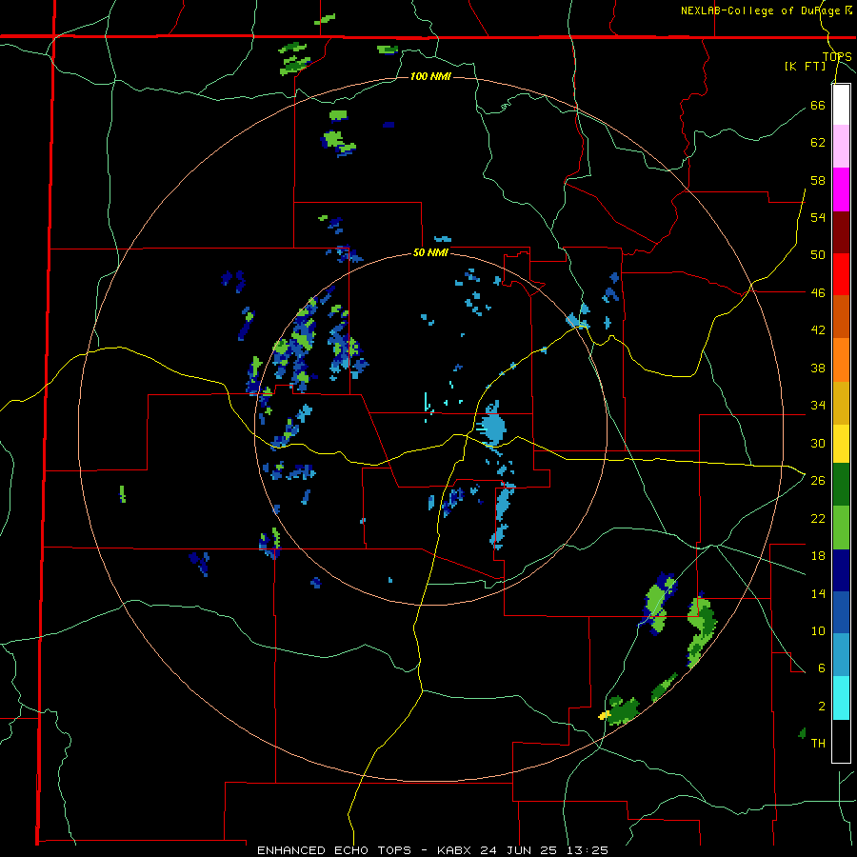The height and width of the screenshot is (857, 857).
Task: Click the light green 22 legend swatch
Action: (841, 528)
